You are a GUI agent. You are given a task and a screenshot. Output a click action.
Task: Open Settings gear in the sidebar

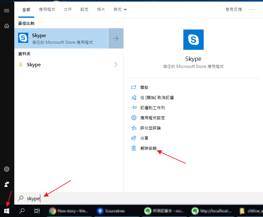coord(7,169)
